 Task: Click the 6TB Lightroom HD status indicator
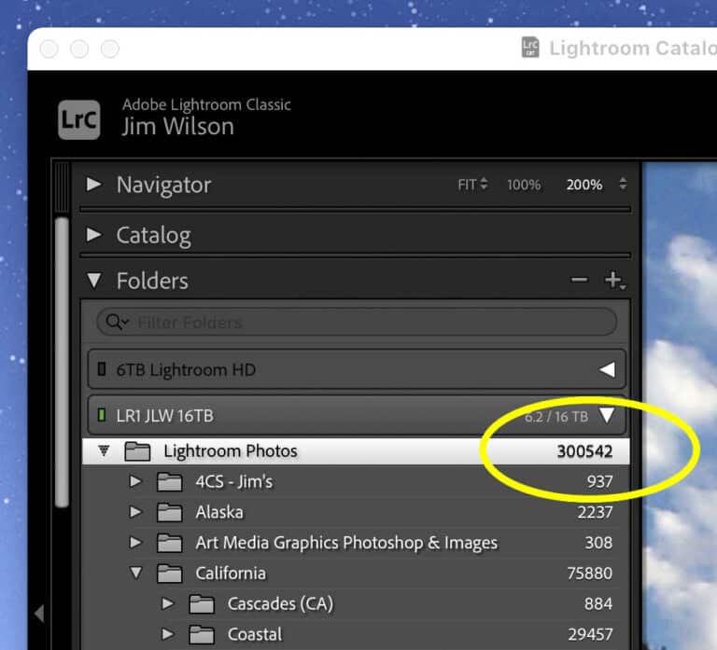pyautogui.click(x=102, y=368)
